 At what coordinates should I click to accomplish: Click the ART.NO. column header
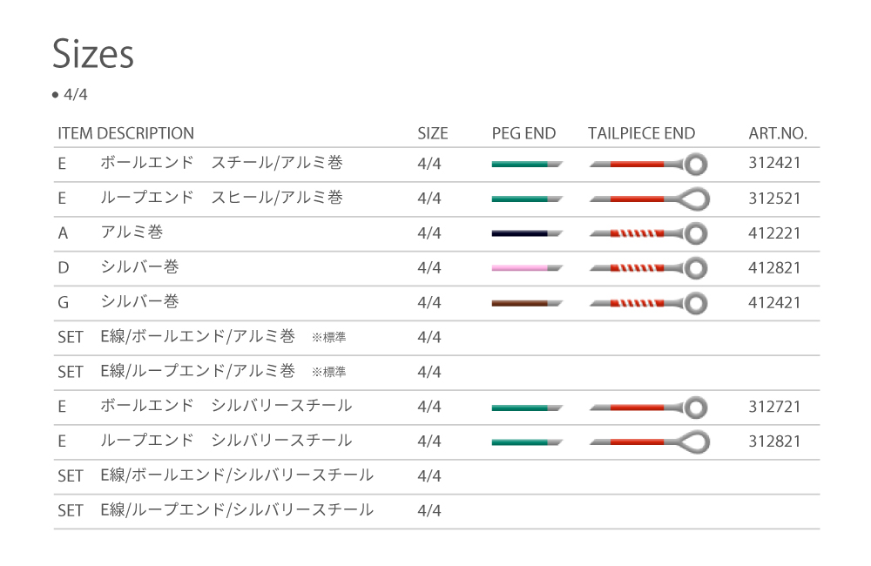(x=778, y=133)
